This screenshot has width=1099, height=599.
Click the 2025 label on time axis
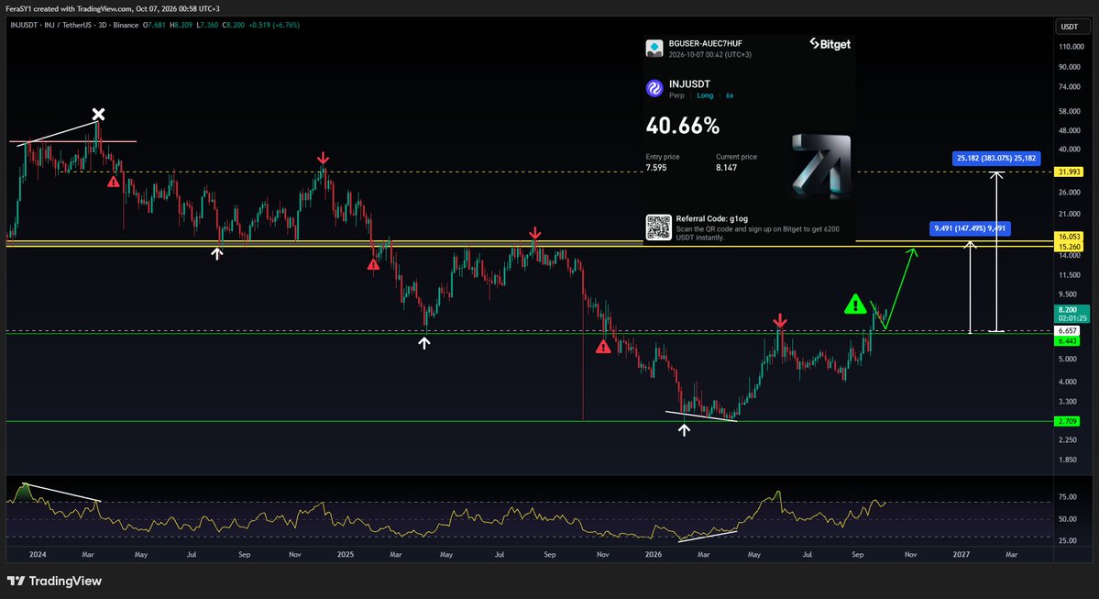click(x=346, y=555)
